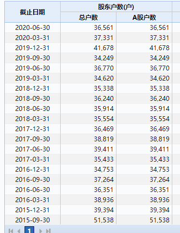Click the 总户数 column header
The height and width of the screenshot is (233, 180).
[x=88, y=17]
